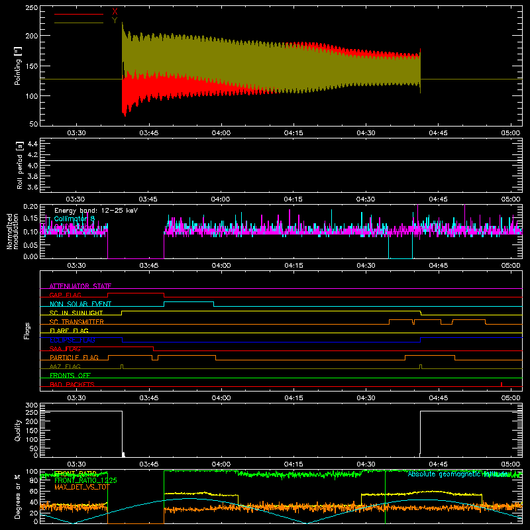Select the blue ECLIPSE_FLAG label
The height and width of the screenshot is (530, 530).
coord(72,340)
